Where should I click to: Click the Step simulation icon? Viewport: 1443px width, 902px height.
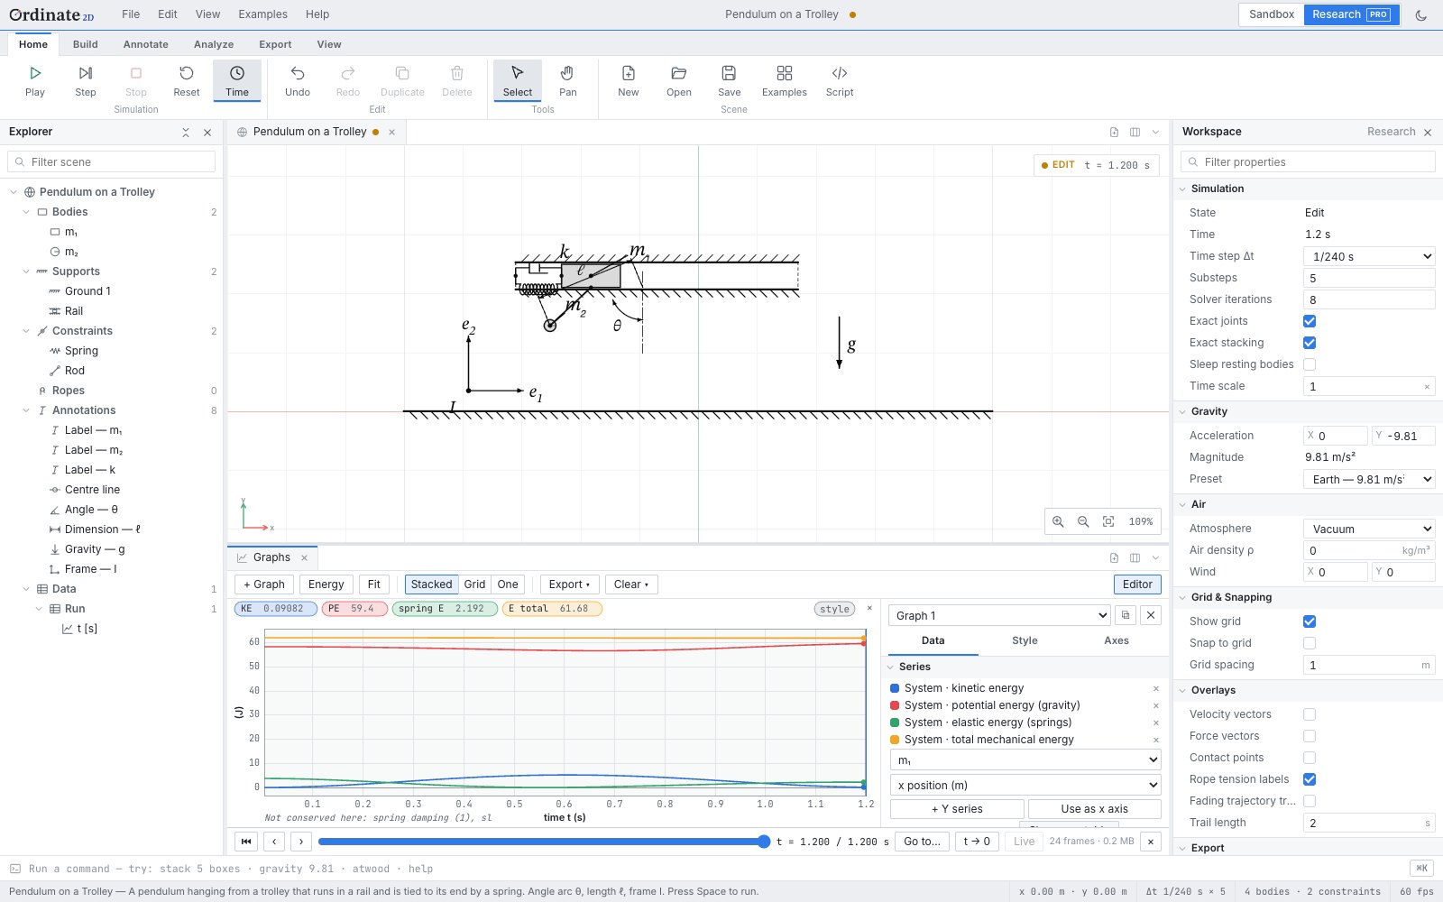(x=86, y=73)
